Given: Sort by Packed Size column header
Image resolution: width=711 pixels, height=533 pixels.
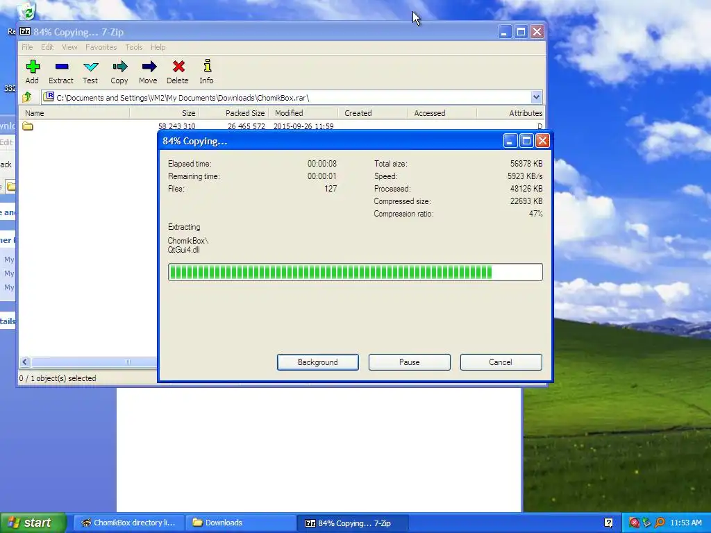Looking at the screenshot, I should tap(233, 113).
